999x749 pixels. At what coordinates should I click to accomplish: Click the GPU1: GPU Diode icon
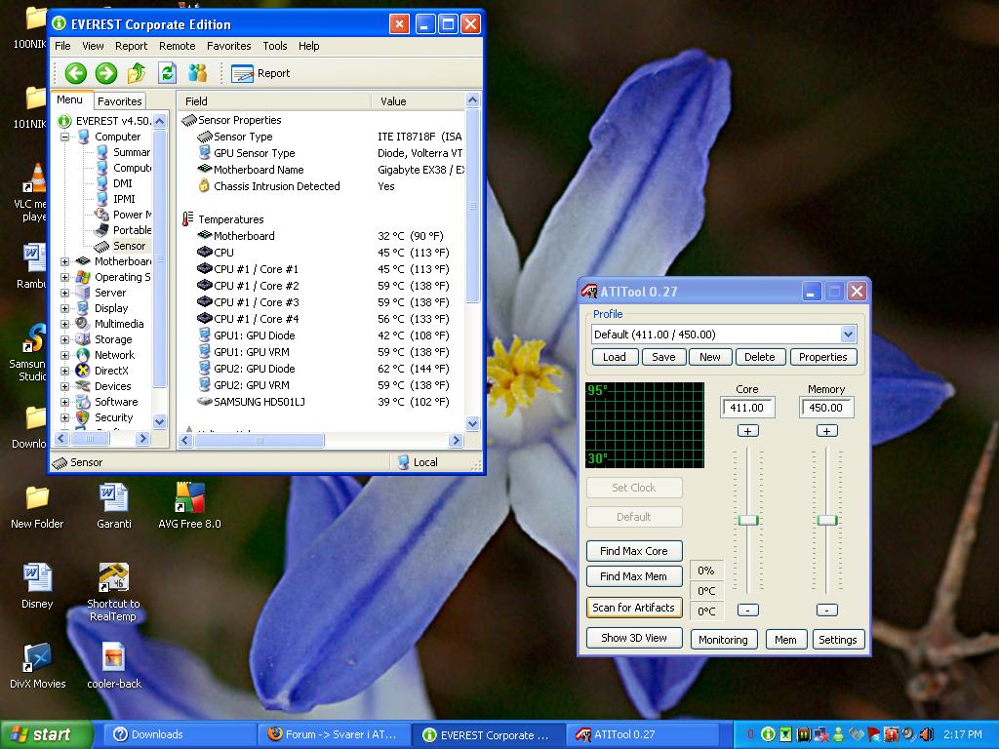click(x=205, y=335)
